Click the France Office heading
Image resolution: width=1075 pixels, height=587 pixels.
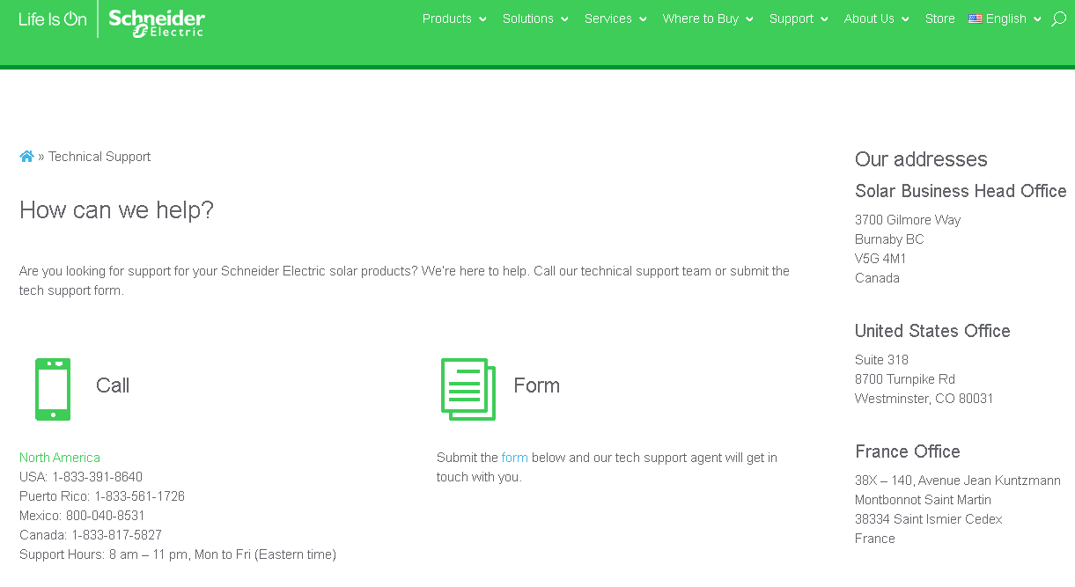[908, 451]
